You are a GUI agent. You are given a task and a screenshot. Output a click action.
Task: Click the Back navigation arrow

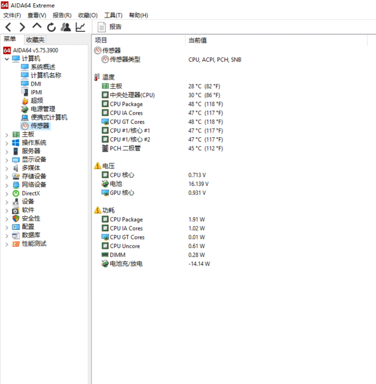8,27
